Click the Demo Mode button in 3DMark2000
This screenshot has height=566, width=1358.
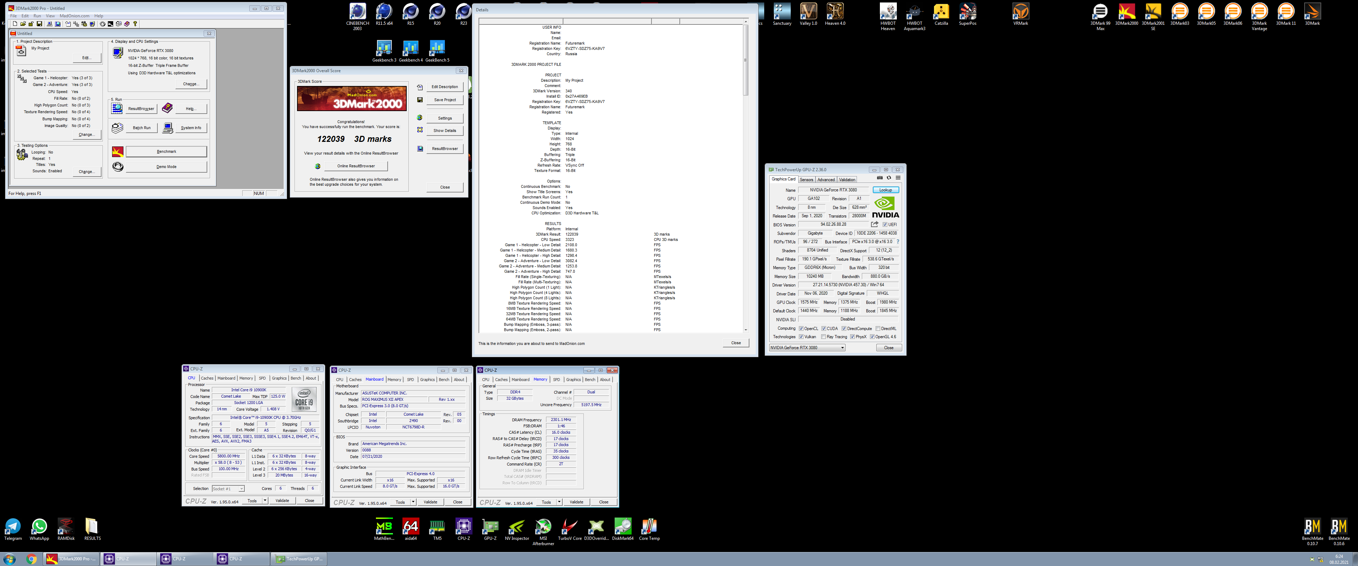tap(166, 167)
